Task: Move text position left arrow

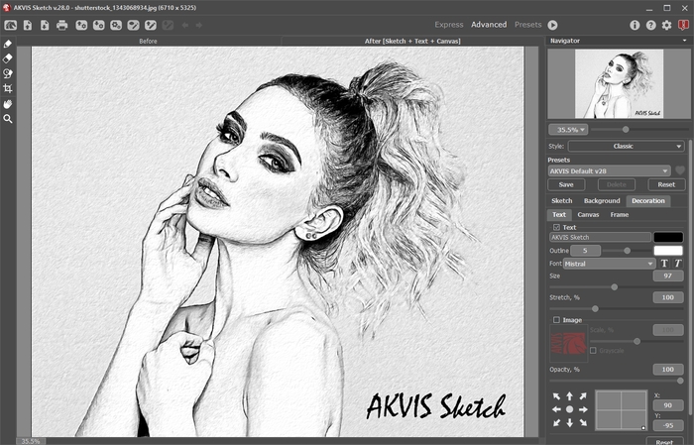Action: tap(556, 409)
